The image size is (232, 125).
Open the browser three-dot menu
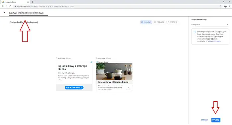[229, 6]
